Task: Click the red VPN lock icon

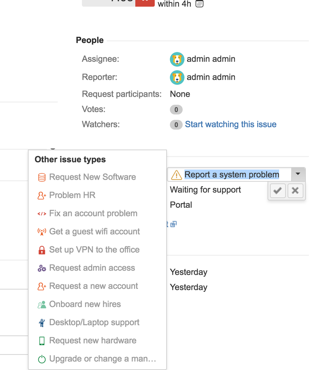Action: (x=42, y=250)
